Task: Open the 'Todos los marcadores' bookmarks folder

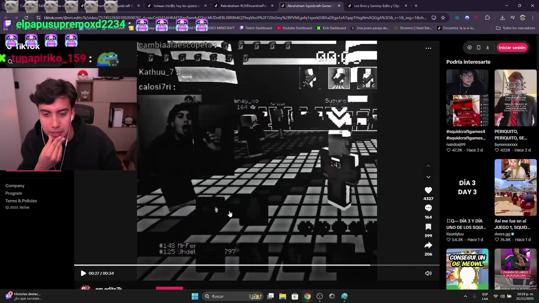Action: click(515, 28)
